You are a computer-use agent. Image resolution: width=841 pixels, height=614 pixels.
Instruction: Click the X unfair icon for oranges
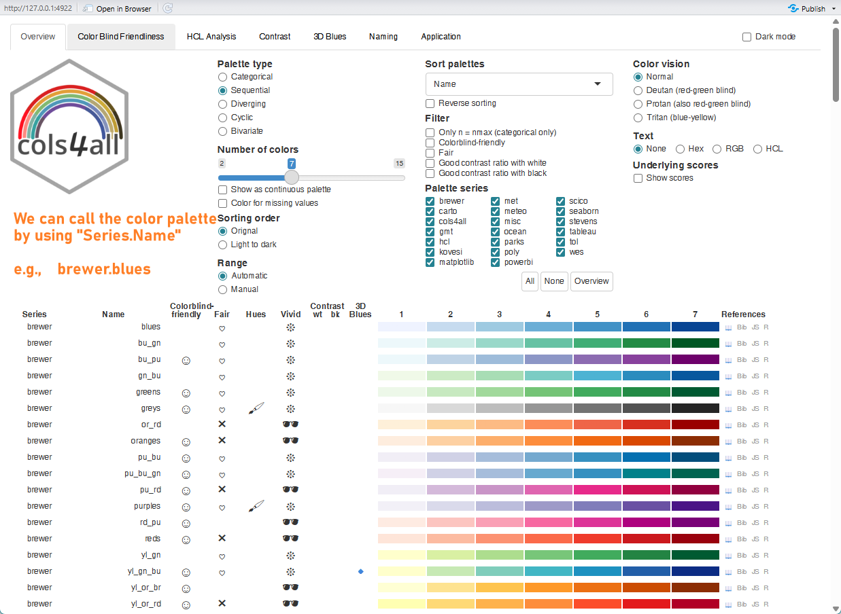222,441
